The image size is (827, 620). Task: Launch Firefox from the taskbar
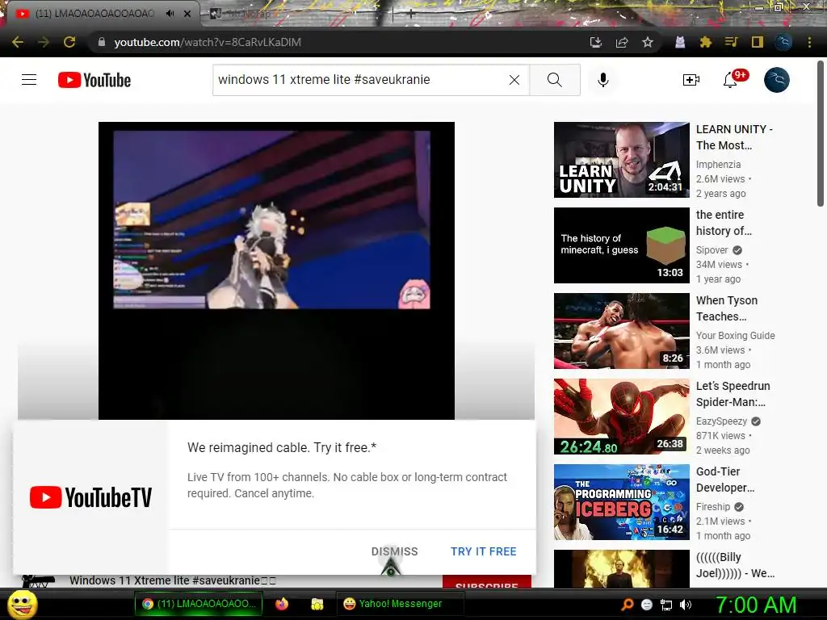coord(282,604)
